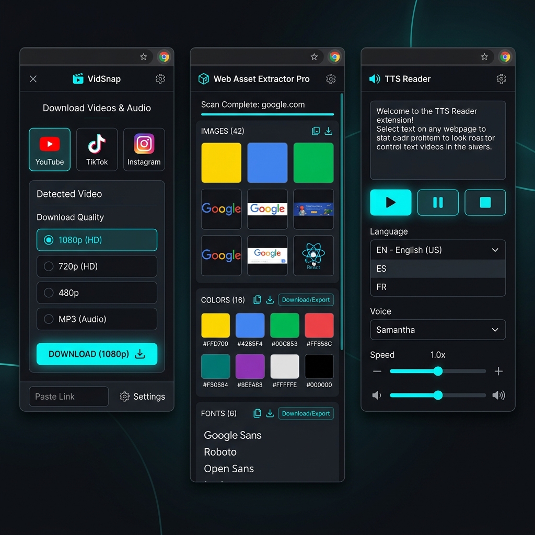The height and width of the screenshot is (535, 535).
Task: Click Web Asset Extractor vertical scrollbar
Action: click(x=342, y=222)
